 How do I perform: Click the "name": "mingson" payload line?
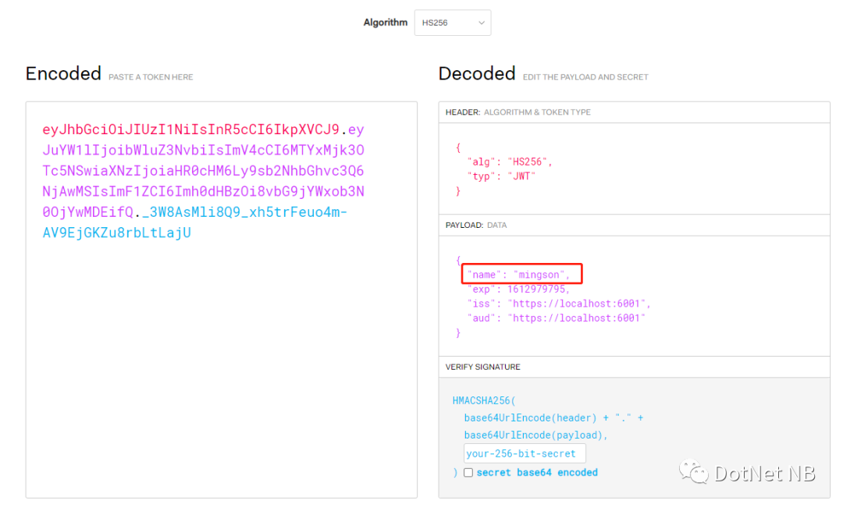(518, 275)
